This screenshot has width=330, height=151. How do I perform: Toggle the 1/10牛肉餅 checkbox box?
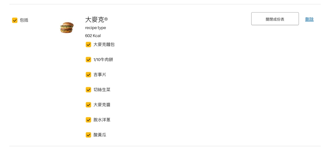point(88,60)
